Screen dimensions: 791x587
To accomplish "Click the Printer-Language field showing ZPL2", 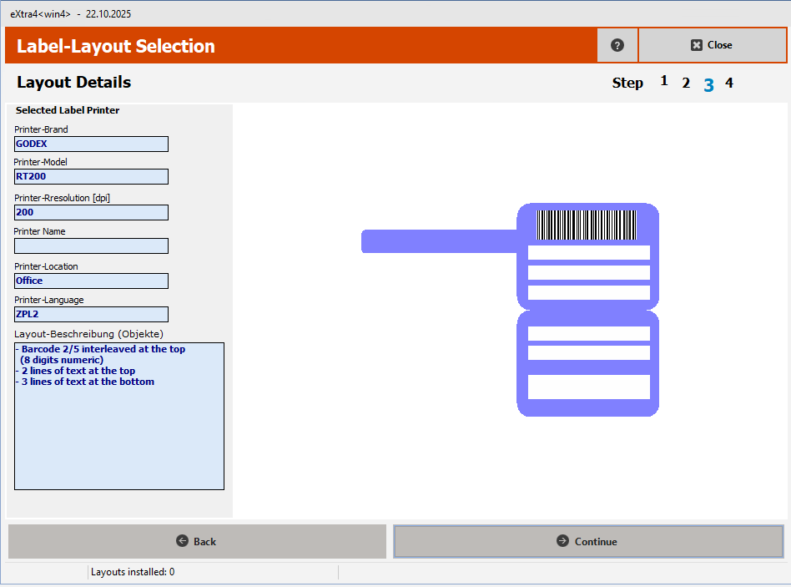I will click(x=90, y=314).
